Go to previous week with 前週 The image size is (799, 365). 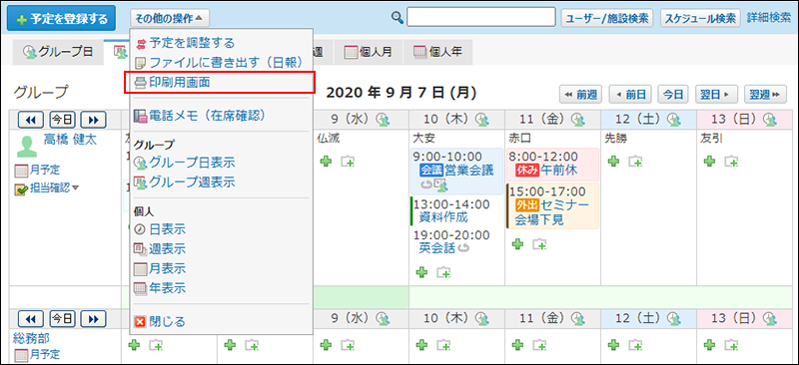click(x=581, y=94)
